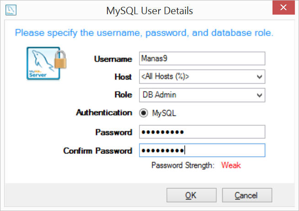The image size is (299, 211).
Task: Click into the Confirm Password input field
Action: pos(202,150)
